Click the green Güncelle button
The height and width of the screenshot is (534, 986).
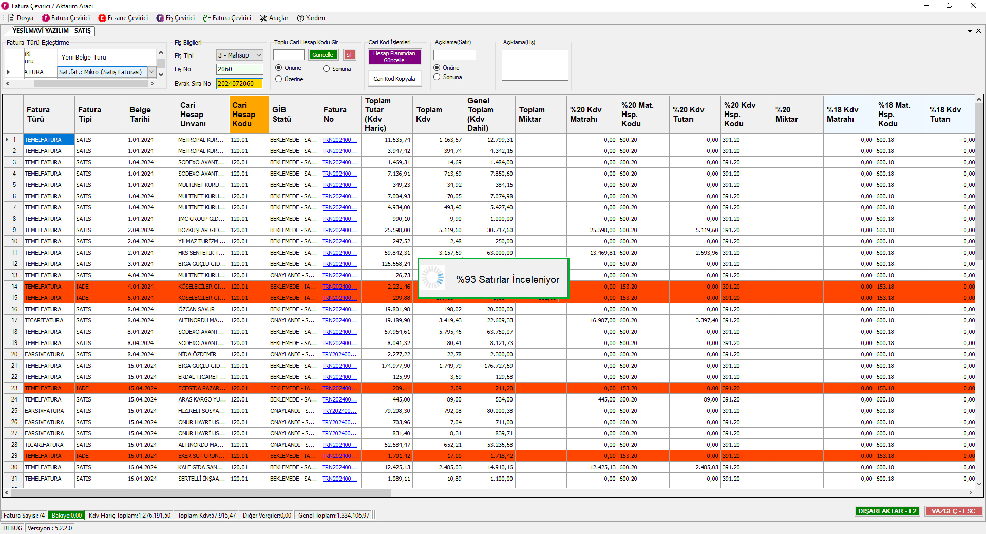coord(323,55)
